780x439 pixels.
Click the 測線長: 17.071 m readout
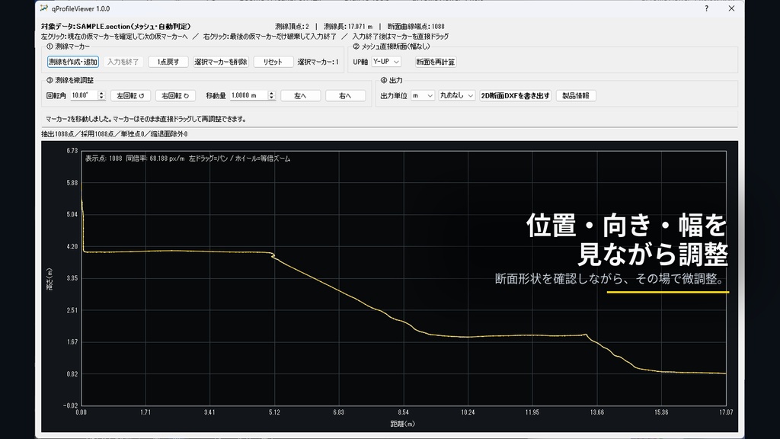pos(348,27)
